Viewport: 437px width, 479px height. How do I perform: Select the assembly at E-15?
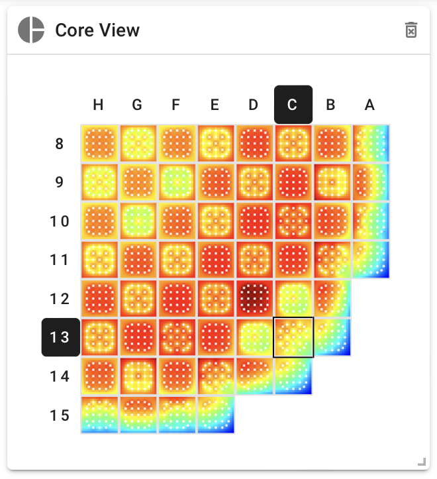216,415
